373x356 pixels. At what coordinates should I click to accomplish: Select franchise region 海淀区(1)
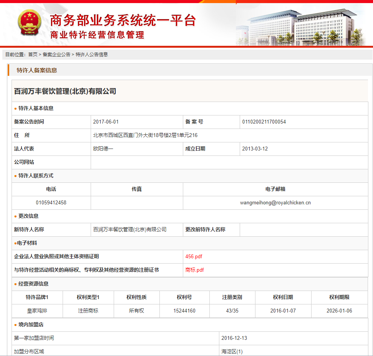(232, 351)
